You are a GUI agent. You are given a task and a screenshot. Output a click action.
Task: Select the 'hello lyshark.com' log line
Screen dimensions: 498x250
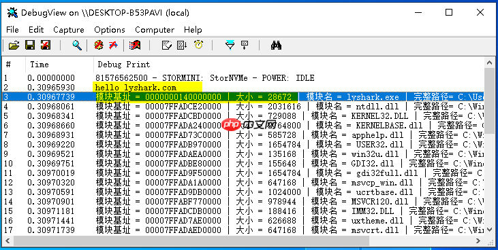click(x=243, y=88)
